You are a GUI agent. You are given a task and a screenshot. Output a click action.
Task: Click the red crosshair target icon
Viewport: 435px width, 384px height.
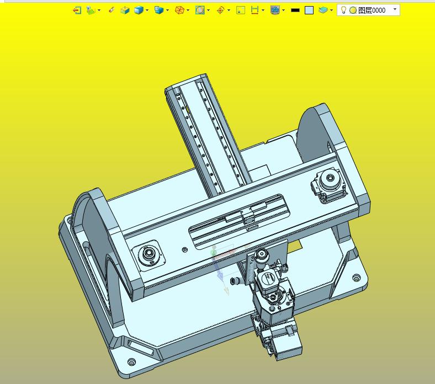[x=220, y=10]
